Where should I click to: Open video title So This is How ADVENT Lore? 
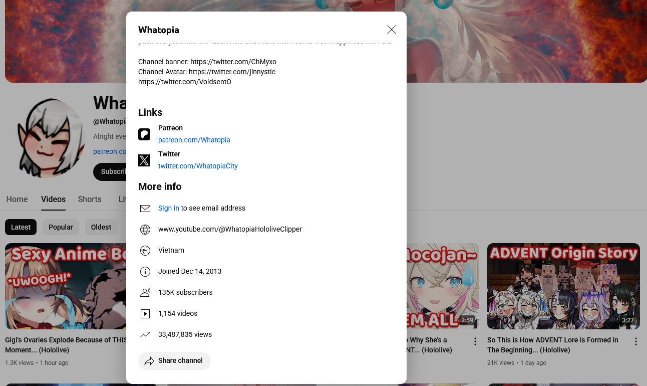pyautogui.click(x=553, y=345)
